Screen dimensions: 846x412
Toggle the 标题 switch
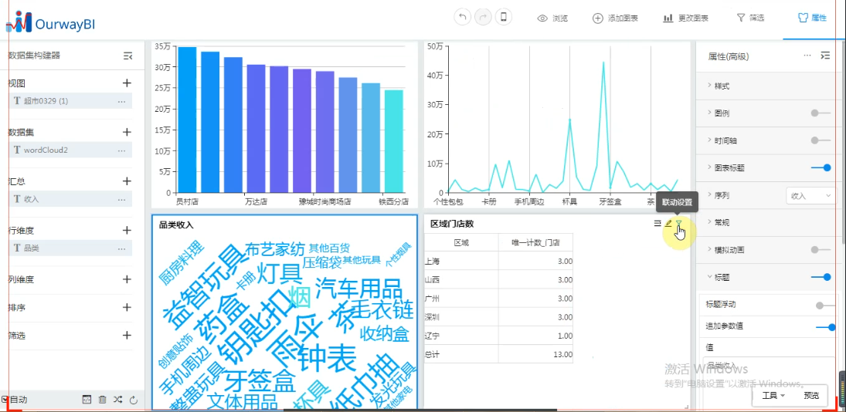click(821, 277)
